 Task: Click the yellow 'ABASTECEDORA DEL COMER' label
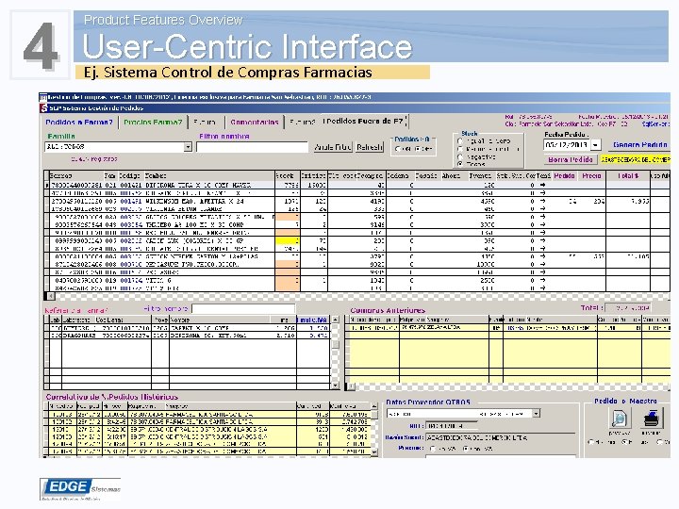635,159
